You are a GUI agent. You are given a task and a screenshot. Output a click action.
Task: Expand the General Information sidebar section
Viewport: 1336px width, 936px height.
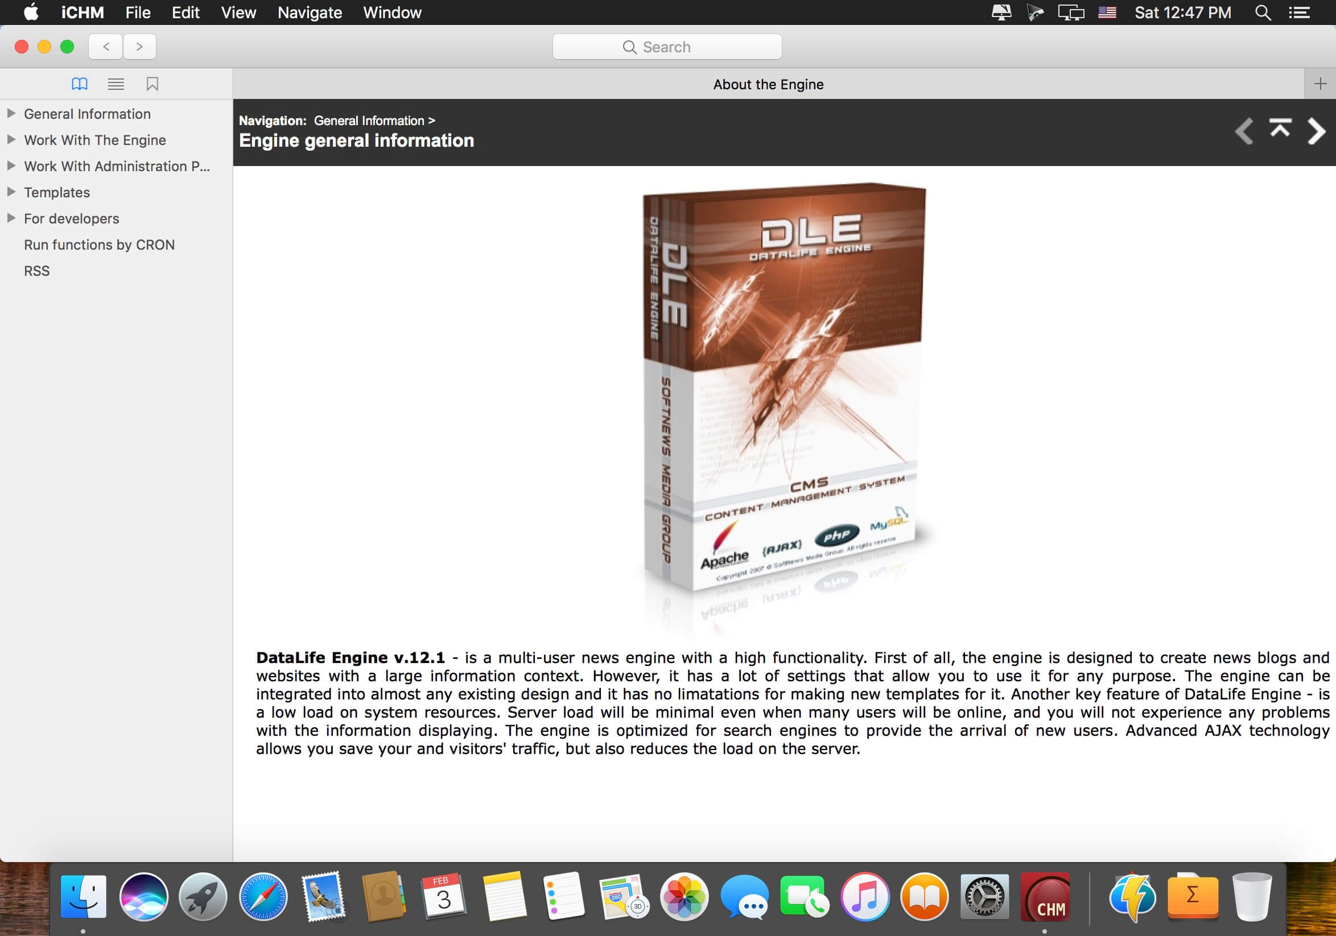(x=10, y=114)
